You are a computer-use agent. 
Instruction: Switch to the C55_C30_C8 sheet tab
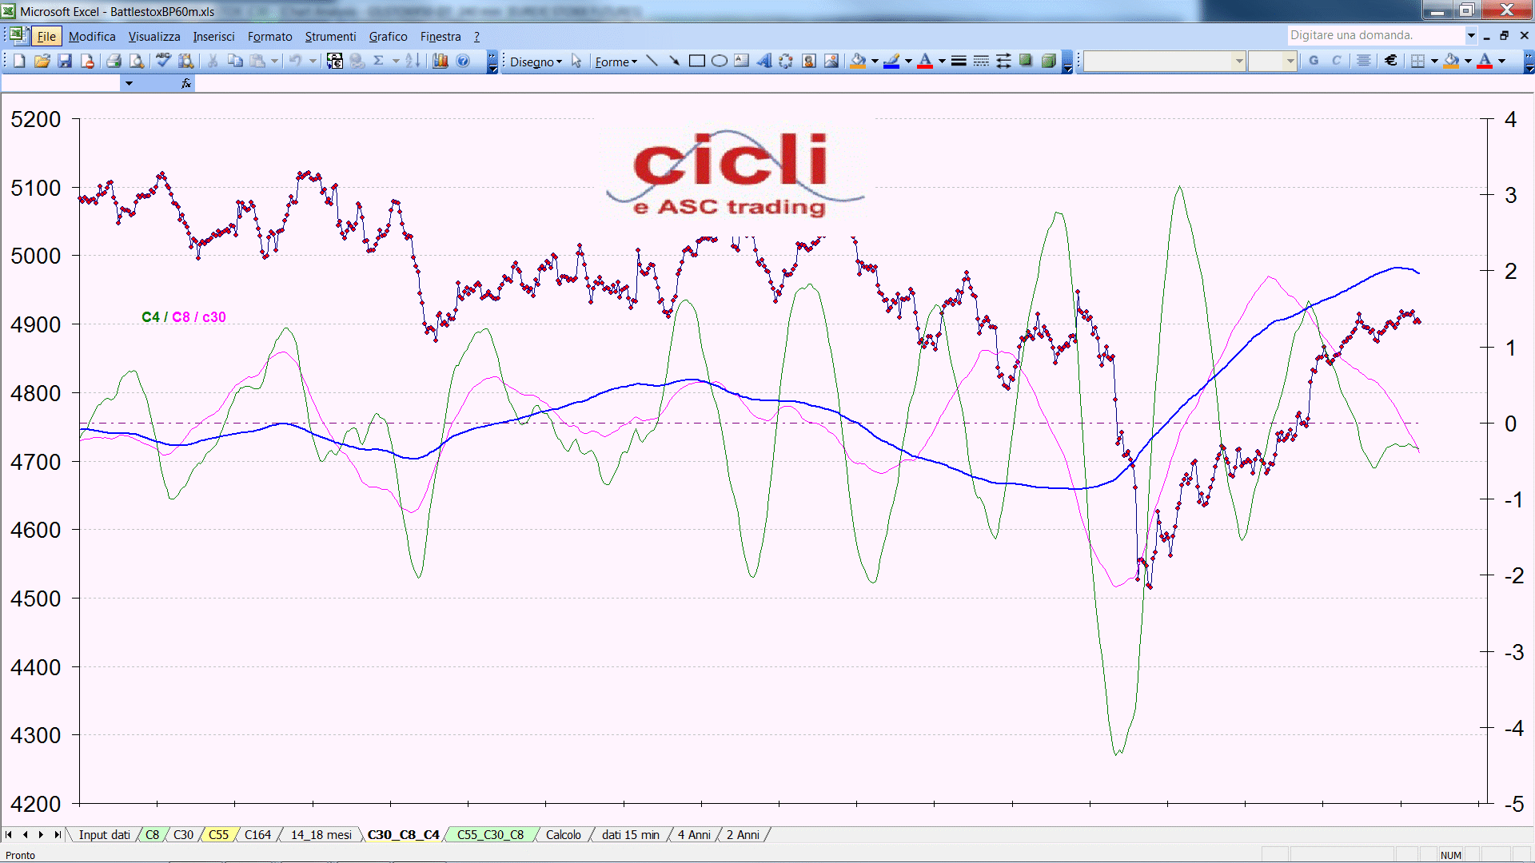490,835
